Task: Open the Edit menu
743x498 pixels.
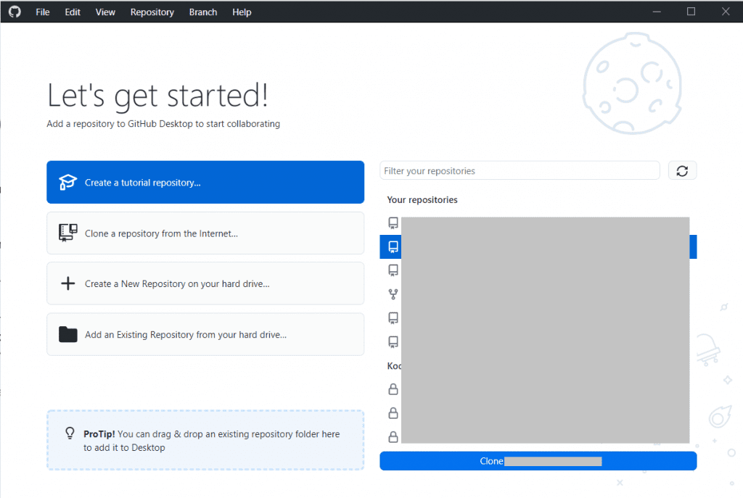Action: [x=72, y=12]
